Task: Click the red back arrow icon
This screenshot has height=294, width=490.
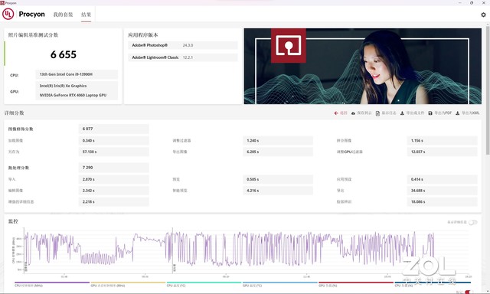Action: coord(336,113)
